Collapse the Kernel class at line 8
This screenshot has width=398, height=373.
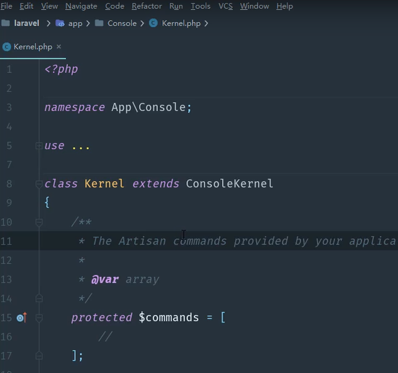coord(39,184)
